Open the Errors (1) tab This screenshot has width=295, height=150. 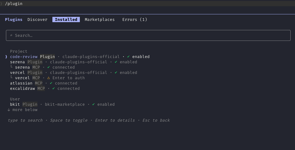pyautogui.click(x=134, y=20)
